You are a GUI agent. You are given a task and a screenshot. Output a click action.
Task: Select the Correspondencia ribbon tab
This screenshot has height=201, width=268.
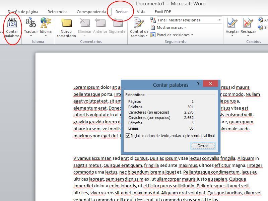point(91,12)
